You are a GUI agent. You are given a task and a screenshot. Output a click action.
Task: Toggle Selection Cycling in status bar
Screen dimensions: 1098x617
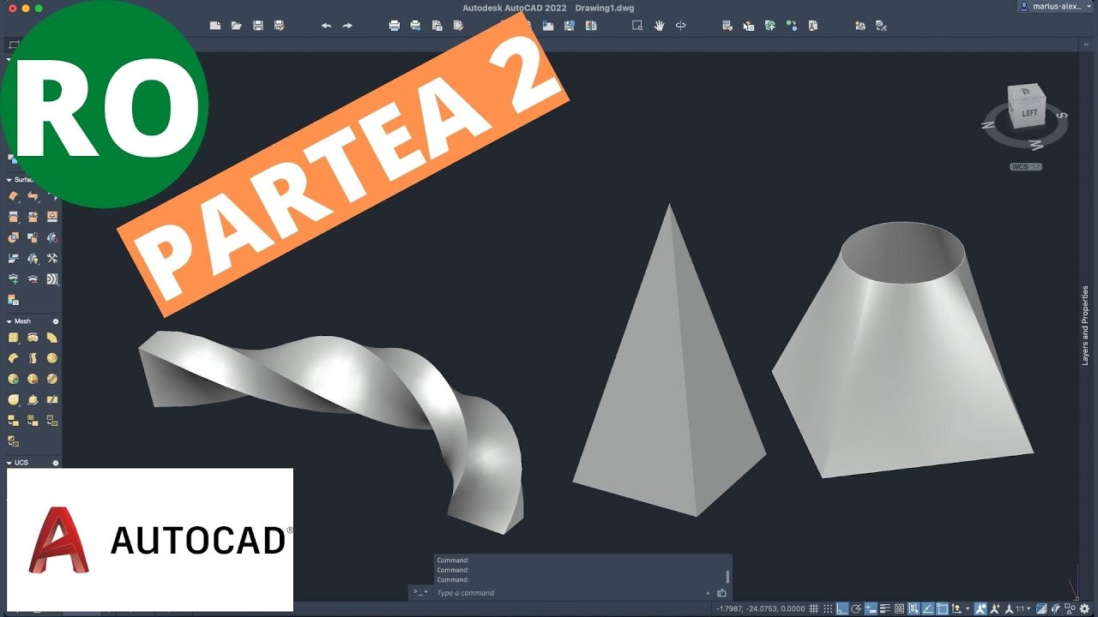pos(914,608)
